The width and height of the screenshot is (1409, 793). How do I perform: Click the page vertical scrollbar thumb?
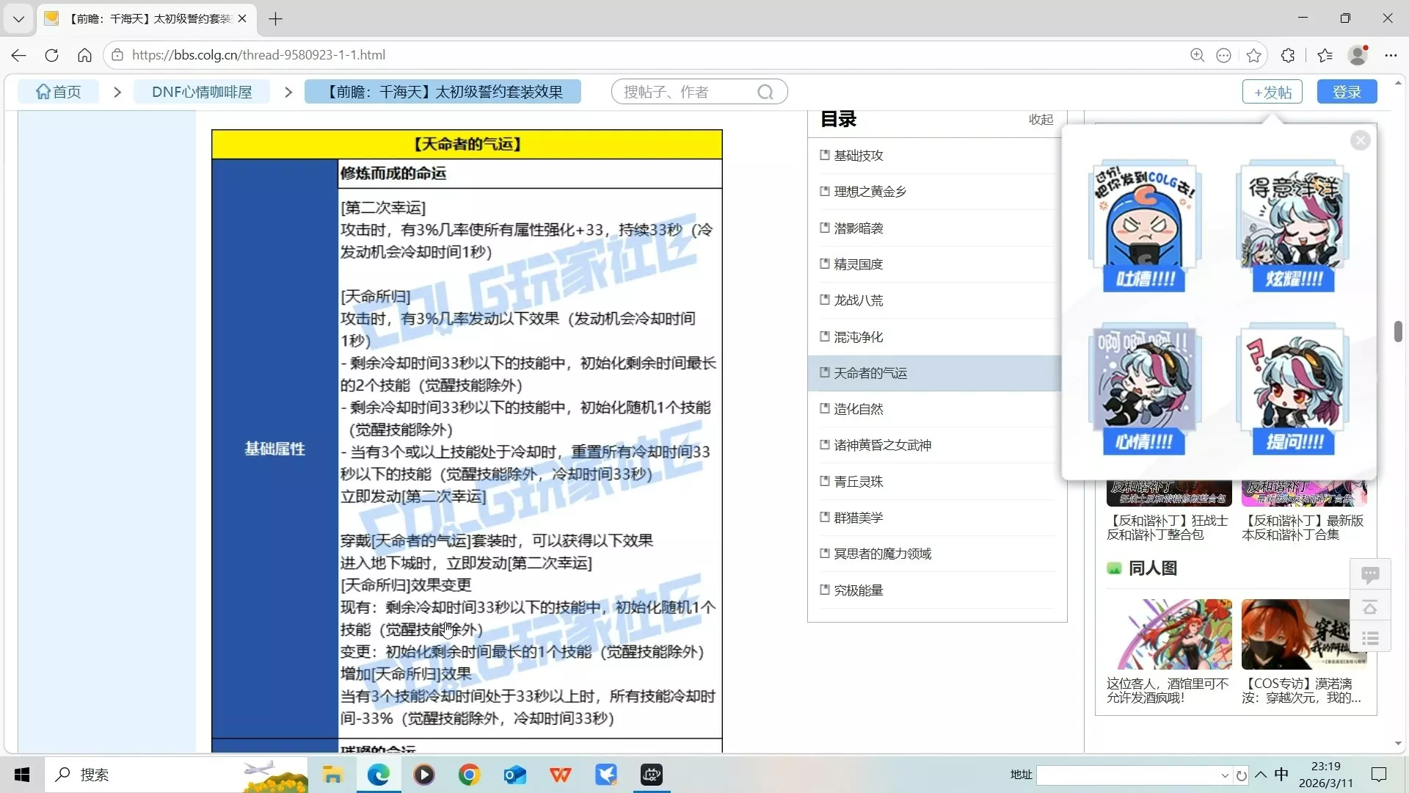click(x=1398, y=331)
